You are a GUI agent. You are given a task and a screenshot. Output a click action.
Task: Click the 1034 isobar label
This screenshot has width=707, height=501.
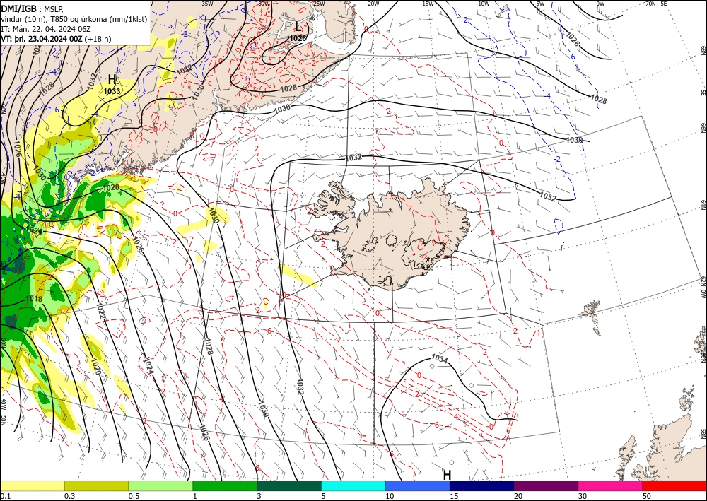[x=439, y=359]
